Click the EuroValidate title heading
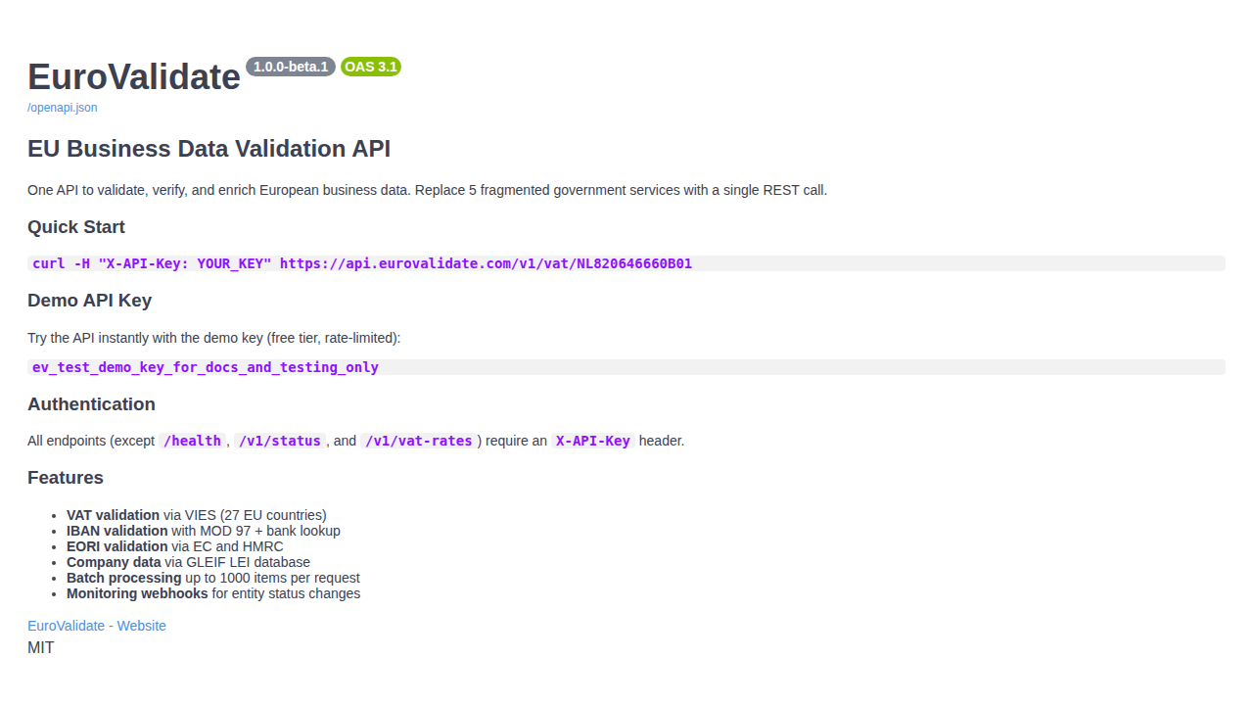Viewport: 1253px width, 705px height. click(134, 76)
